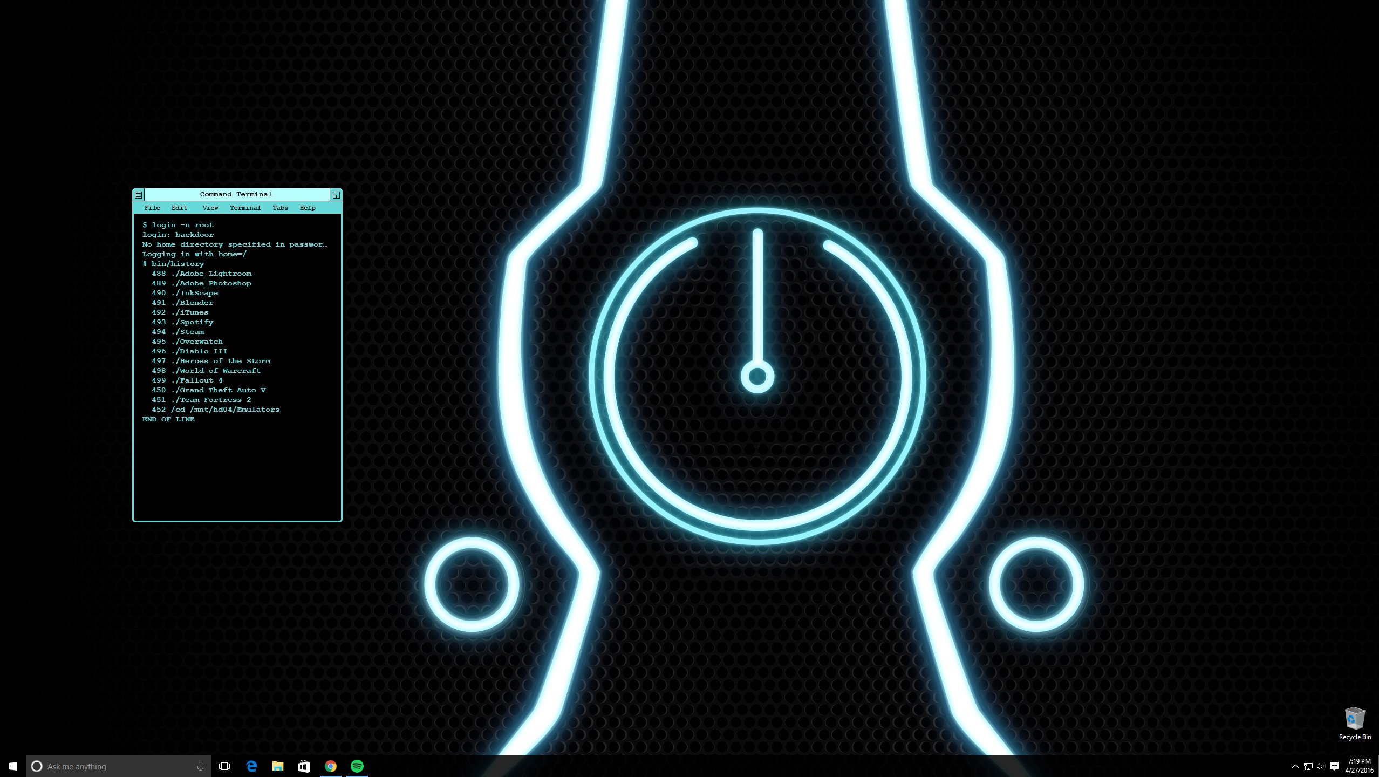Image resolution: width=1379 pixels, height=777 pixels.
Task: Click the Cortana circle icon
Action: pos(37,766)
